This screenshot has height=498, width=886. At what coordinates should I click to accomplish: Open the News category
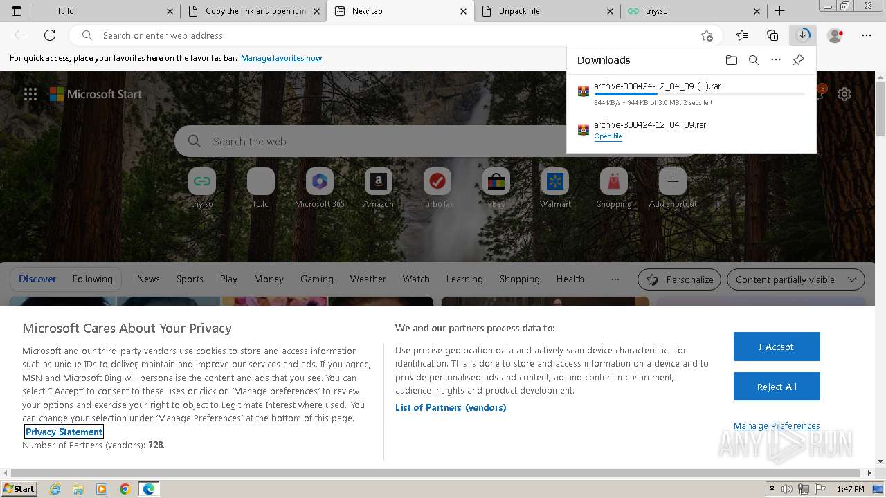[x=148, y=279]
